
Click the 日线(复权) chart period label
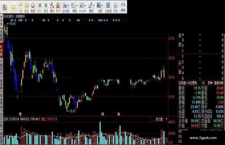coord(9,16)
